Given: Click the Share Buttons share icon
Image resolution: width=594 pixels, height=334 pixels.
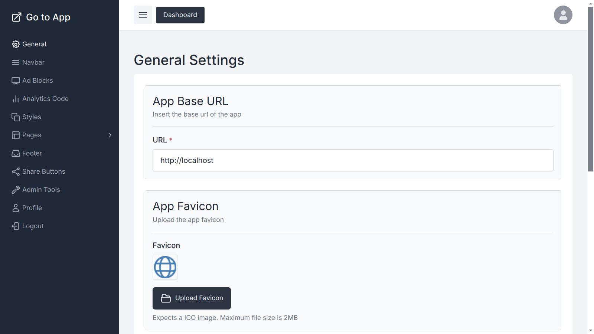Looking at the screenshot, I should (16, 171).
